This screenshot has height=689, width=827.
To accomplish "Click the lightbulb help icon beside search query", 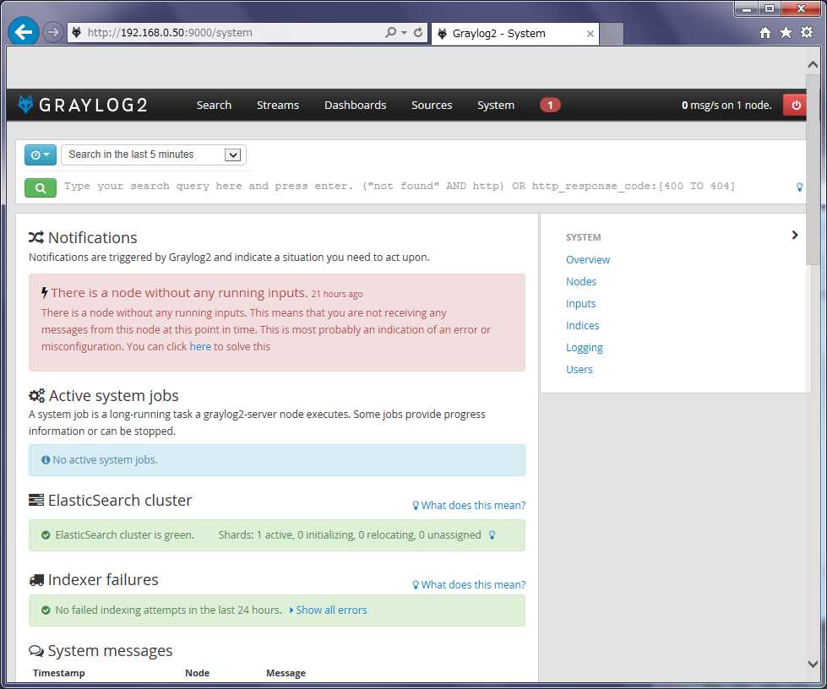I will coord(800,187).
